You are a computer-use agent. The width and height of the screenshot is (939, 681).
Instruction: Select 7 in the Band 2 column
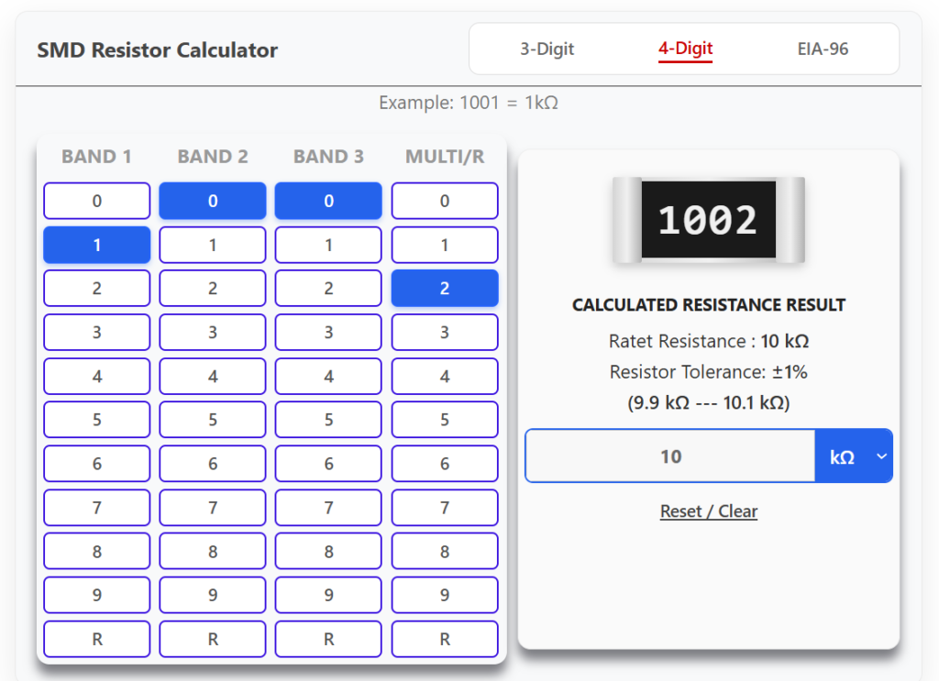(213, 508)
